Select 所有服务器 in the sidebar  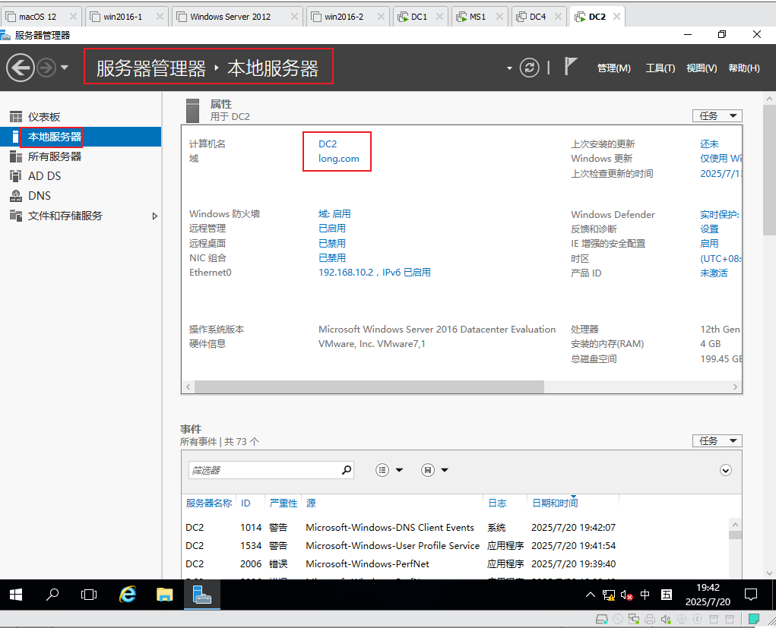[81, 156]
